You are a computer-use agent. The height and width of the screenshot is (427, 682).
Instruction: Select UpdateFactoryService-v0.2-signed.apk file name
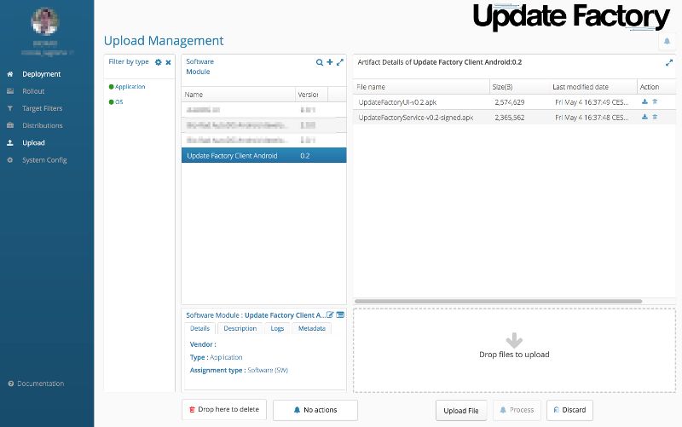click(416, 118)
